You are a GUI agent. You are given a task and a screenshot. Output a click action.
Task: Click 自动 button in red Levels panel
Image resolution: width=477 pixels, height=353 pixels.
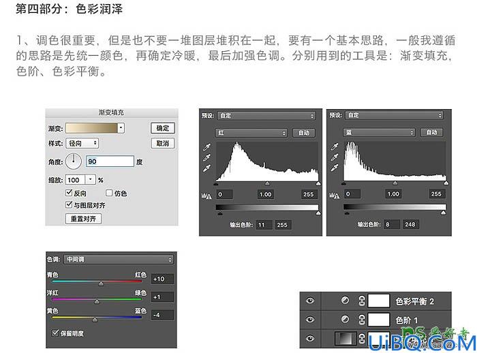coord(304,133)
